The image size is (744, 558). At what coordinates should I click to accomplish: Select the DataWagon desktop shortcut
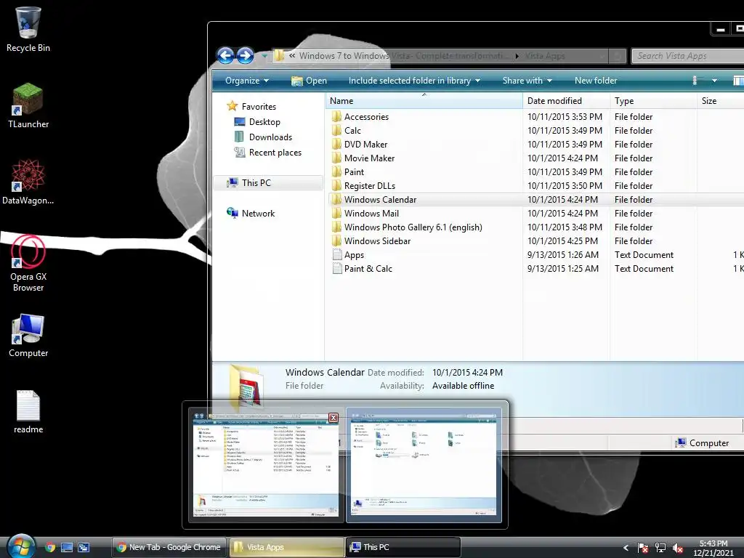[28, 182]
